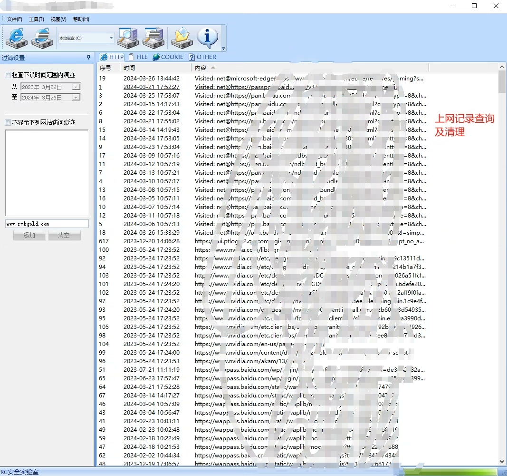Select row with time 2023-05-24 17:24:00
Viewport: 507px width, 476px height.
(x=262, y=353)
